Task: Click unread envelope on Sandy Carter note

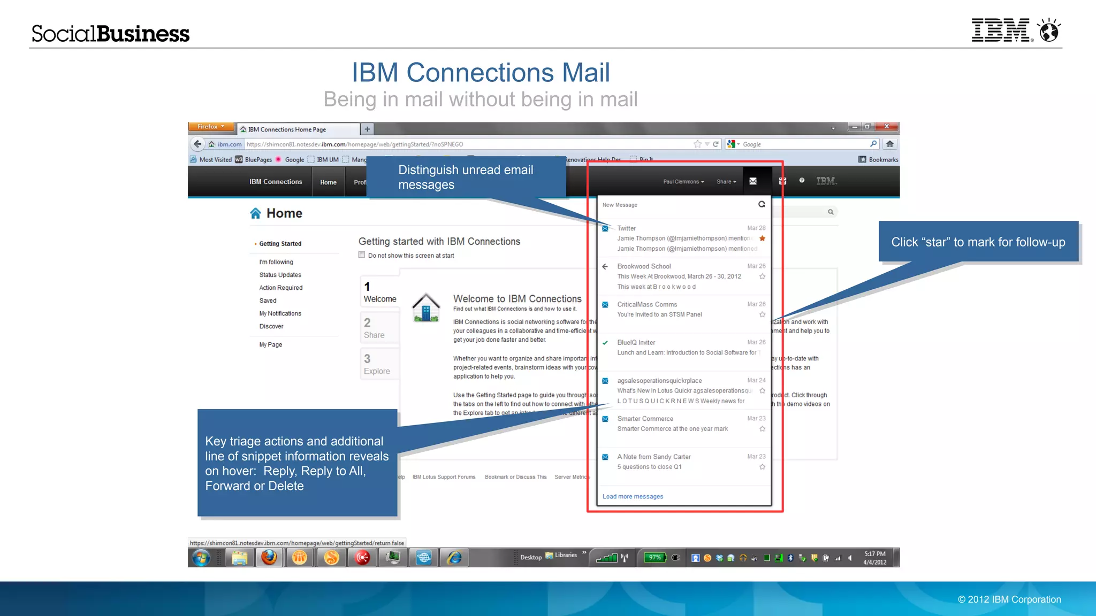Action: [605, 457]
